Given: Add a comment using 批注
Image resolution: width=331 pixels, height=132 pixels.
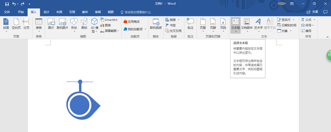Looking at the screenshot, I should click(x=190, y=24).
